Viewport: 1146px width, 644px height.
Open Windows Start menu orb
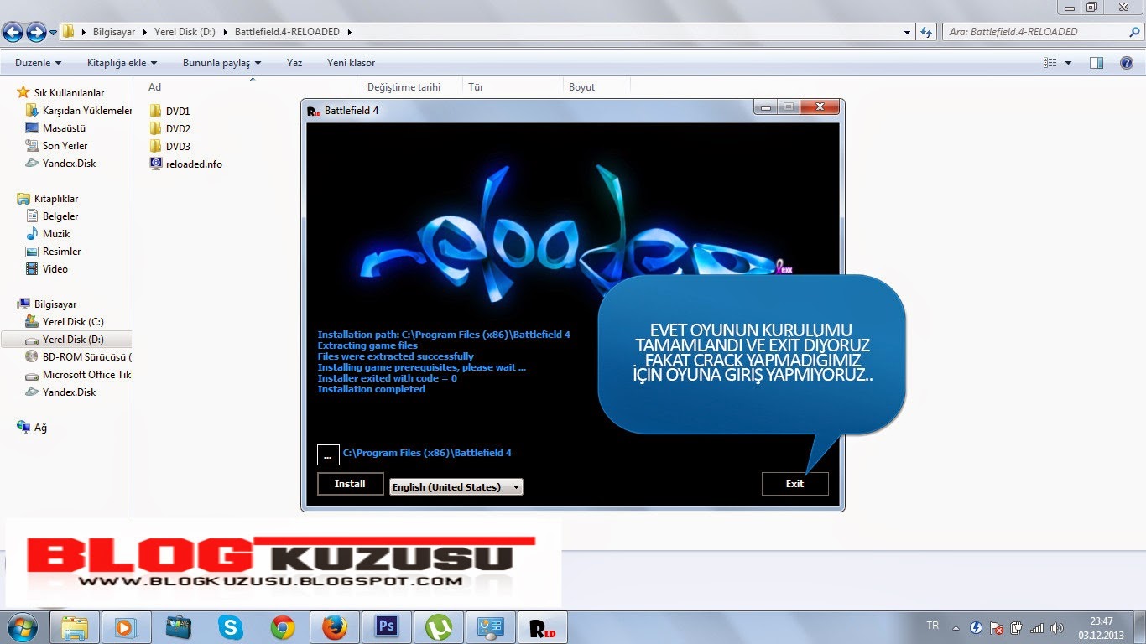tap(23, 627)
